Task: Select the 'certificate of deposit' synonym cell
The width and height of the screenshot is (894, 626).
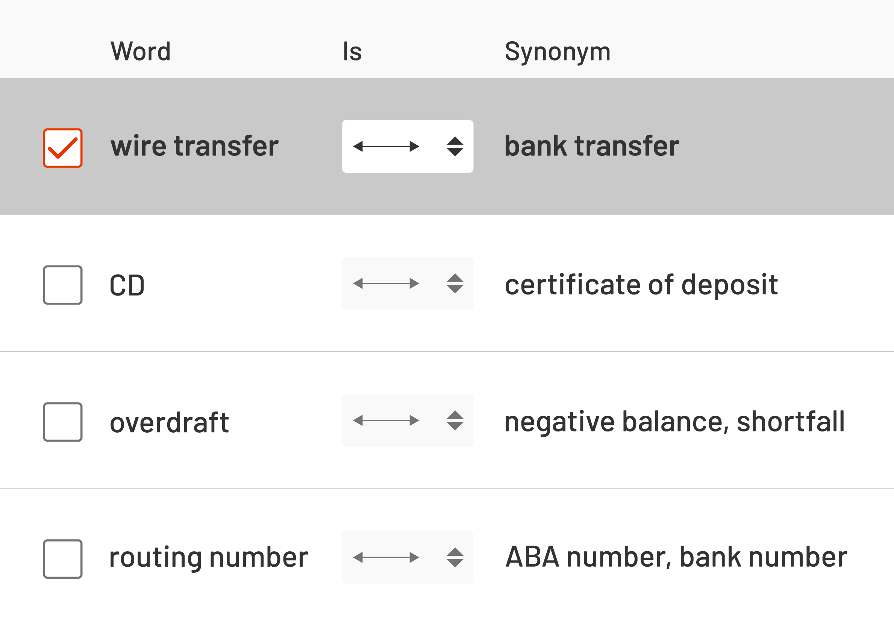Action: (641, 285)
